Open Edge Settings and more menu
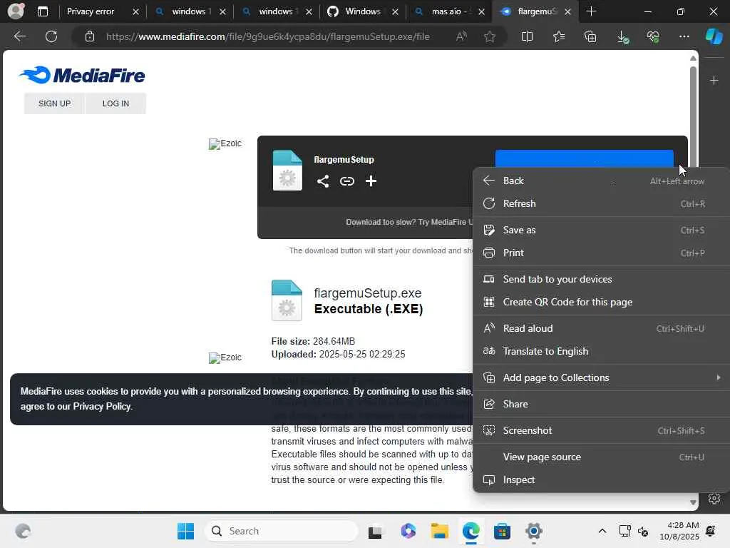Image resolution: width=730 pixels, height=548 pixels. click(684, 36)
